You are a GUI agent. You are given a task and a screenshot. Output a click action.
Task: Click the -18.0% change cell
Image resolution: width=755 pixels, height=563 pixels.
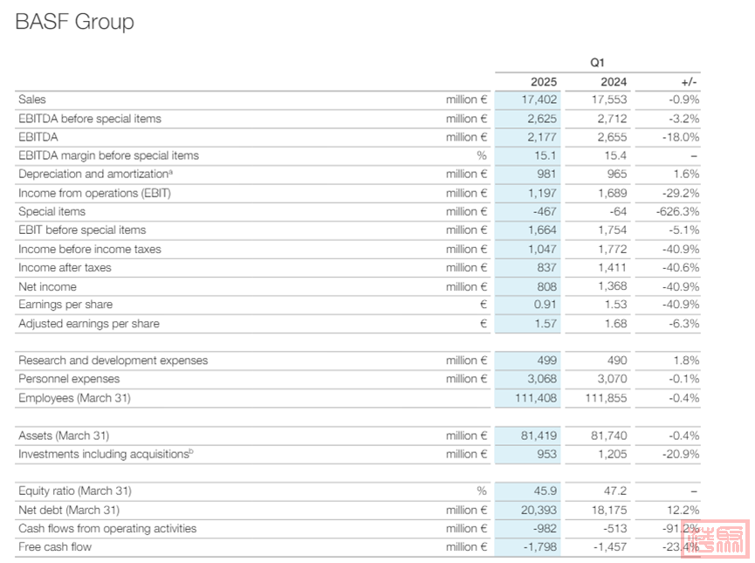680,137
